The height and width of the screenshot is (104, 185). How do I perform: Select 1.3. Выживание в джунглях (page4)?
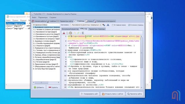(46, 34)
